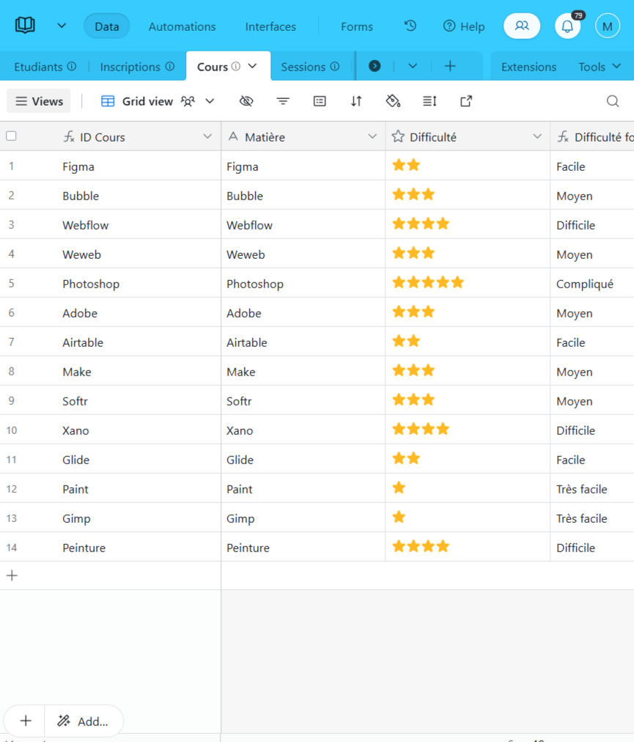This screenshot has height=742, width=634.
Task: Switch to the Data tab
Action: [x=106, y=26]
